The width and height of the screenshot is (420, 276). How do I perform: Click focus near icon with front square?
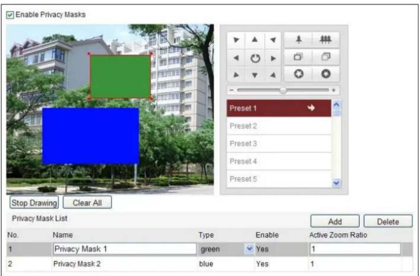click(298, 57)
